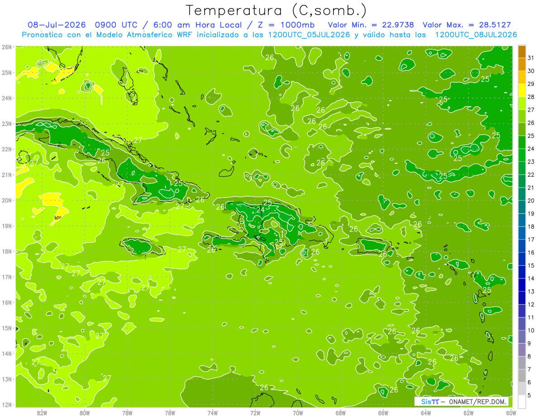Click the '22N' latitude axis label
This screenshot has height=419, width=543.
[7, 149]
